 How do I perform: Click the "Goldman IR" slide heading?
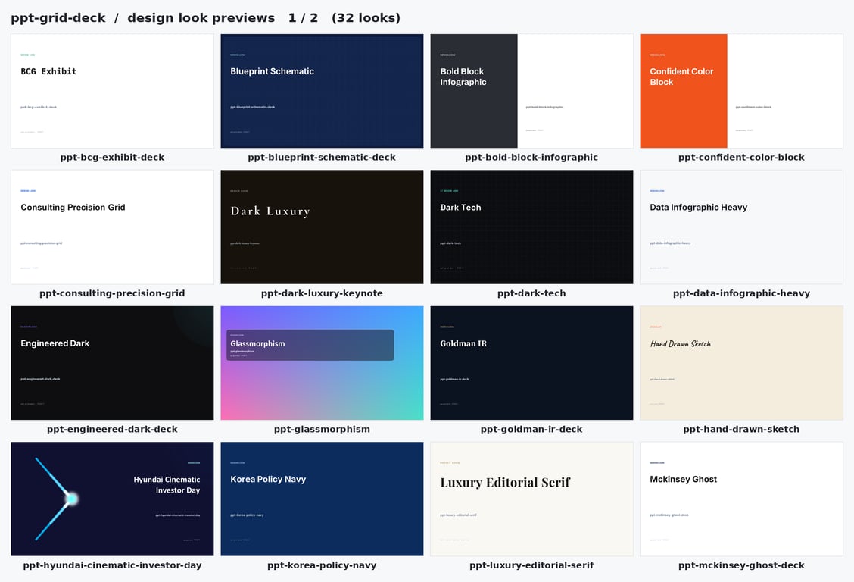click(x=463, y=343)
